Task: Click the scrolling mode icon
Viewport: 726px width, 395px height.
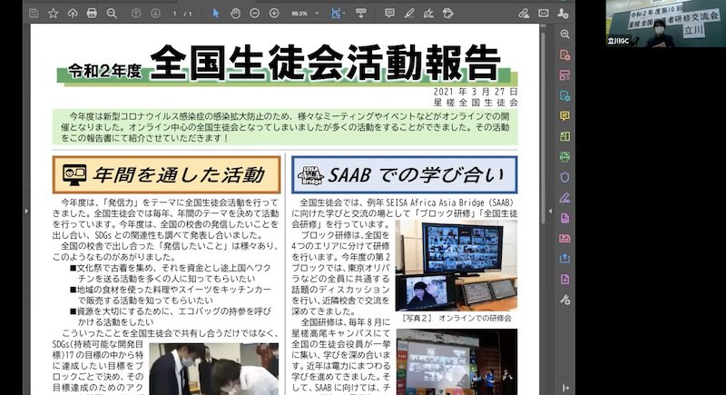Action: point(360,14)
